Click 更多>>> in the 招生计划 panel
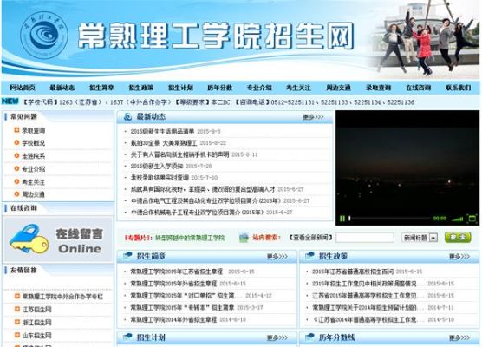The image size is (482, 347). [277, 337]
